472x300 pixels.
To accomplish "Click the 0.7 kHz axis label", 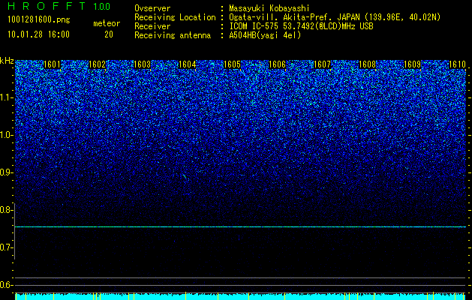I will [x=5, y=247].
